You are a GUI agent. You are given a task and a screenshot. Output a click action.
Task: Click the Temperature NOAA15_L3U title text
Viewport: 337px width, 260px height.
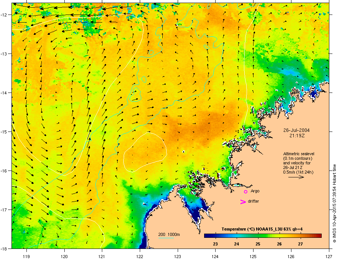[262, 229]
